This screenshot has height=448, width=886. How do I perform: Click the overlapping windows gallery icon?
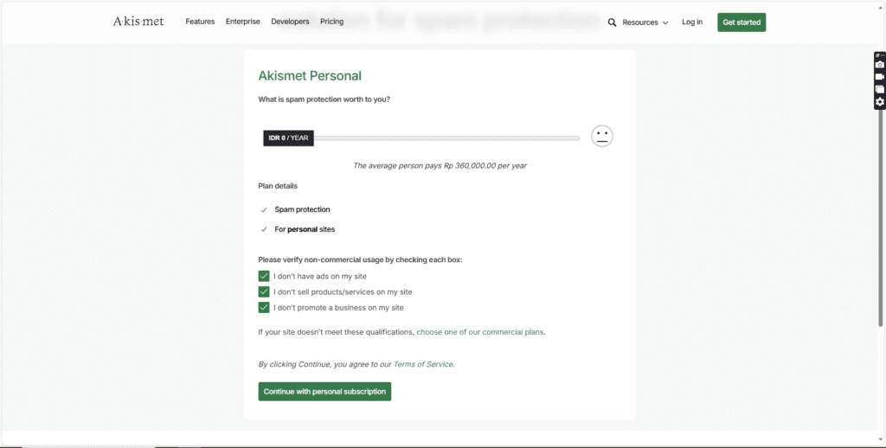point(880,89)
